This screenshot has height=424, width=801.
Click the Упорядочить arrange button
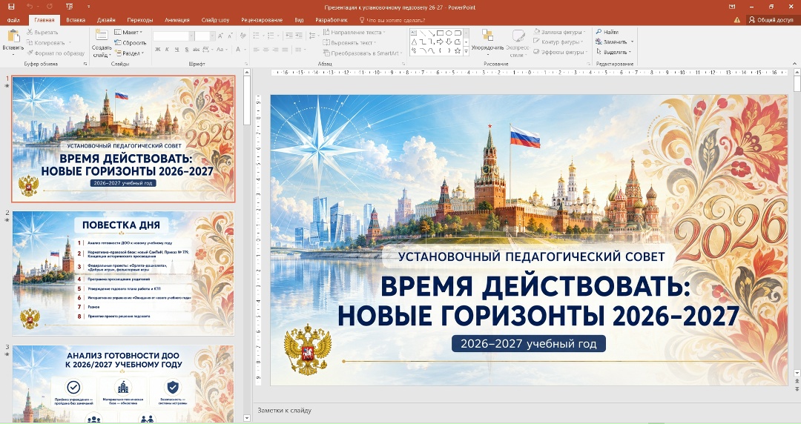(487, 42)
